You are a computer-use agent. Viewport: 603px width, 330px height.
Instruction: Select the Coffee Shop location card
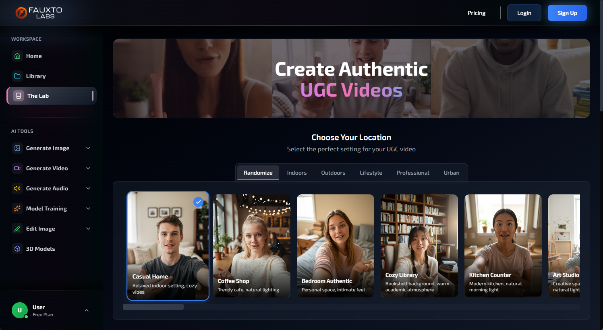[251, 246]
